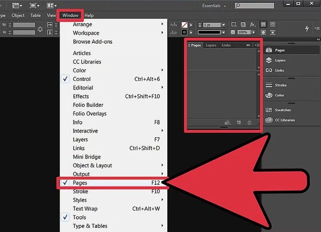The height and width of the screenshot is (232, 321).
Task: Click the trash icon in Pages panel
Action: (x=249, y=122)
